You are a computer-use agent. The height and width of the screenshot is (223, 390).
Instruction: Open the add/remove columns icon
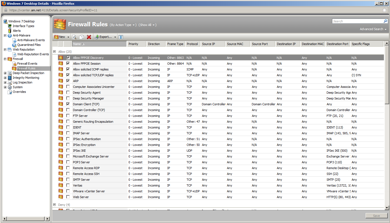(x=121, y=37)
